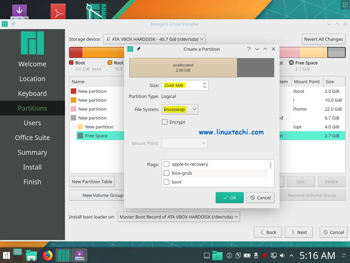Screen dimensions: 350x263
Task: Enable the Encrypt checkbox
Action: pyautogui.click(x=165, y=122)
